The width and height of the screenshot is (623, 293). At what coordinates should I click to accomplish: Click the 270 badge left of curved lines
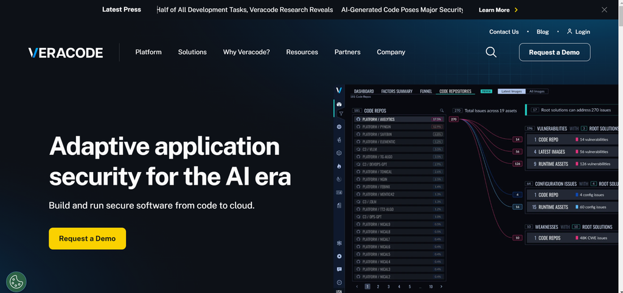[454, 119]
